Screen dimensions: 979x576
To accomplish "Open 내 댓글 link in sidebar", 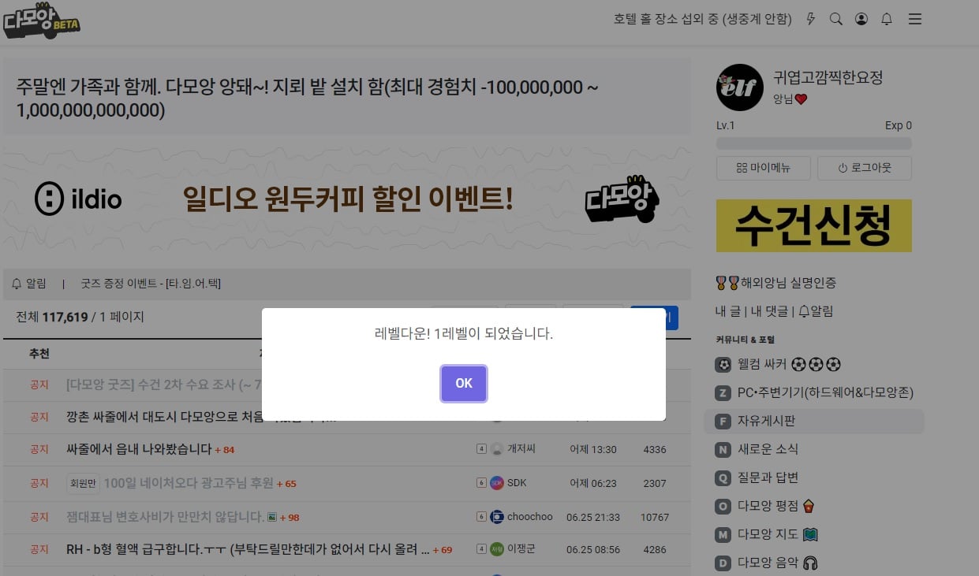I will tap(768, 311).
